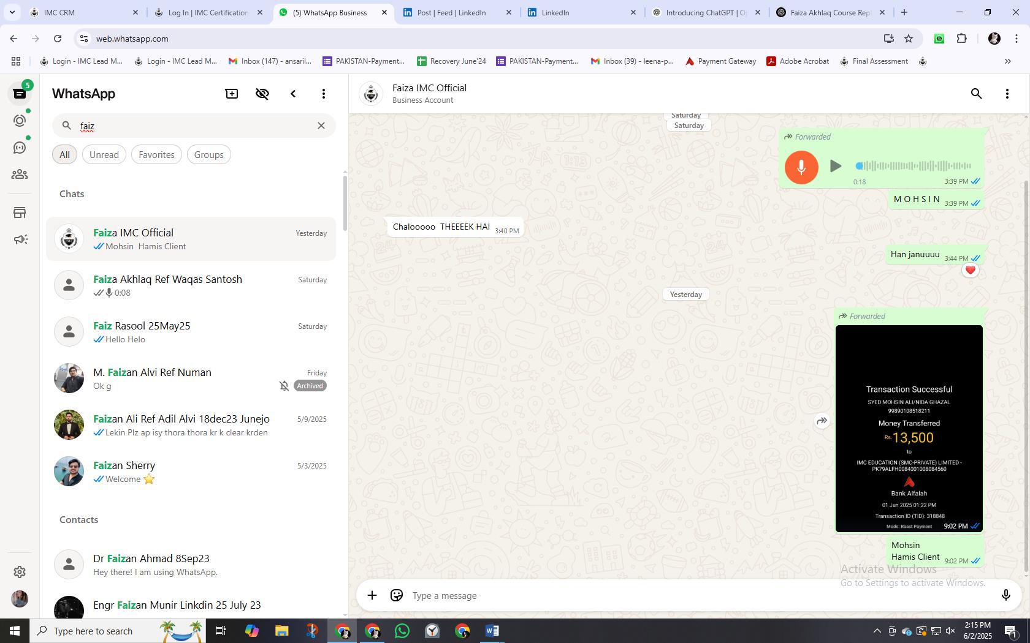1030x643 pixels.
Task: Open M. Faizan Alvi Ref Numan chat
Action: point(191,378)
